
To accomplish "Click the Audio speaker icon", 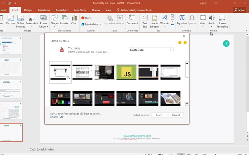I will pos(212,18).
